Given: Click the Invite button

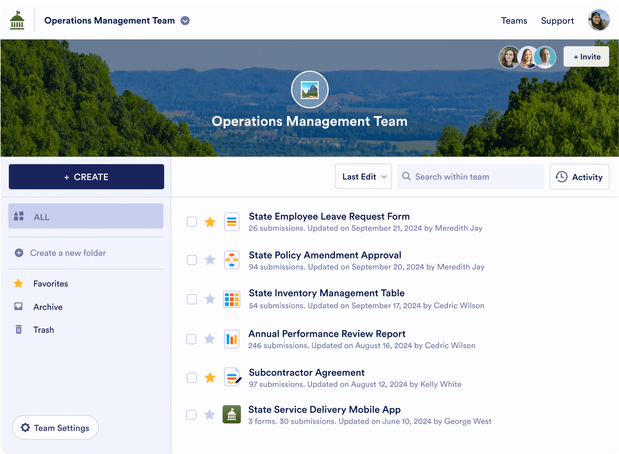Looking at the screenshot, I should point(586,57).
